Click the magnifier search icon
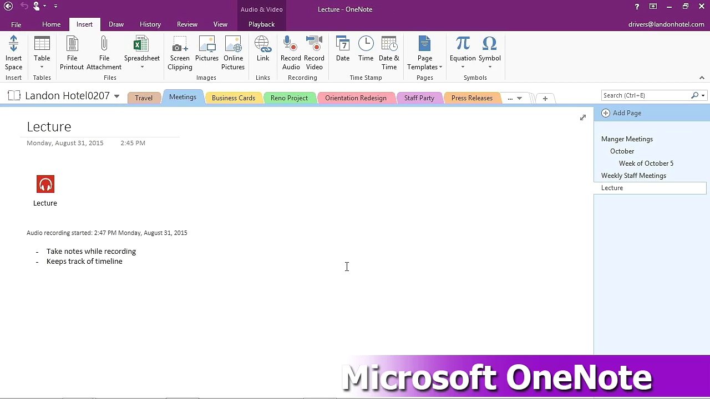Viewport: 710px width, 399px height. tap(694, 95)
